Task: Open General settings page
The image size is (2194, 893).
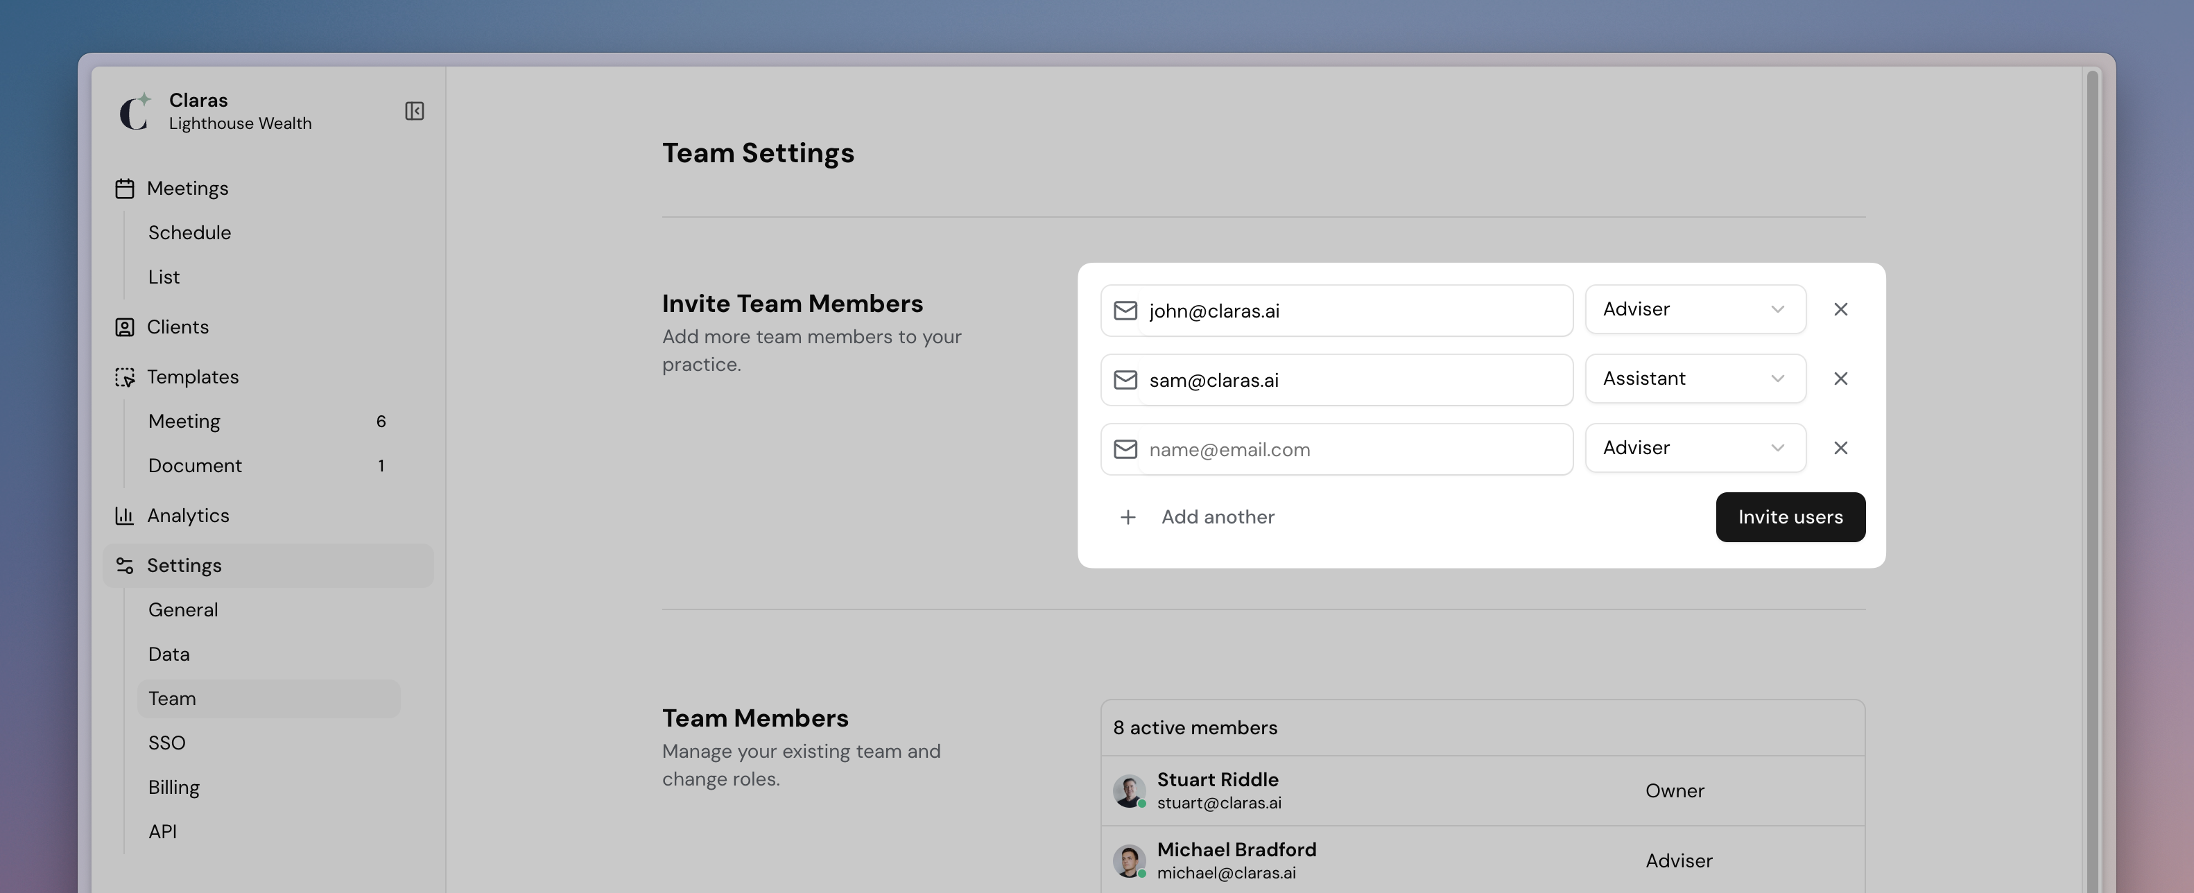Action: [x=268, y=610]
